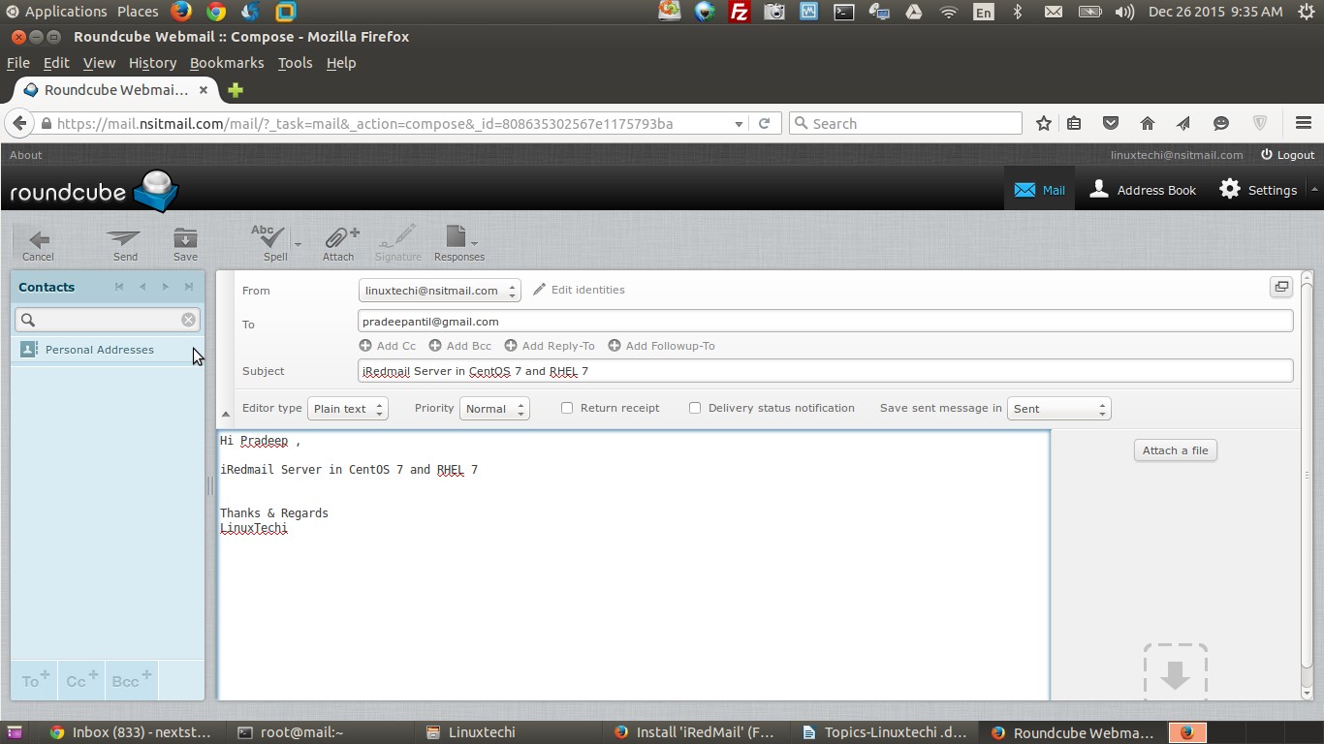Open the Editor type dropdown
The width and height of the screenshot is (1324, 744).
[x=347, y=408]
